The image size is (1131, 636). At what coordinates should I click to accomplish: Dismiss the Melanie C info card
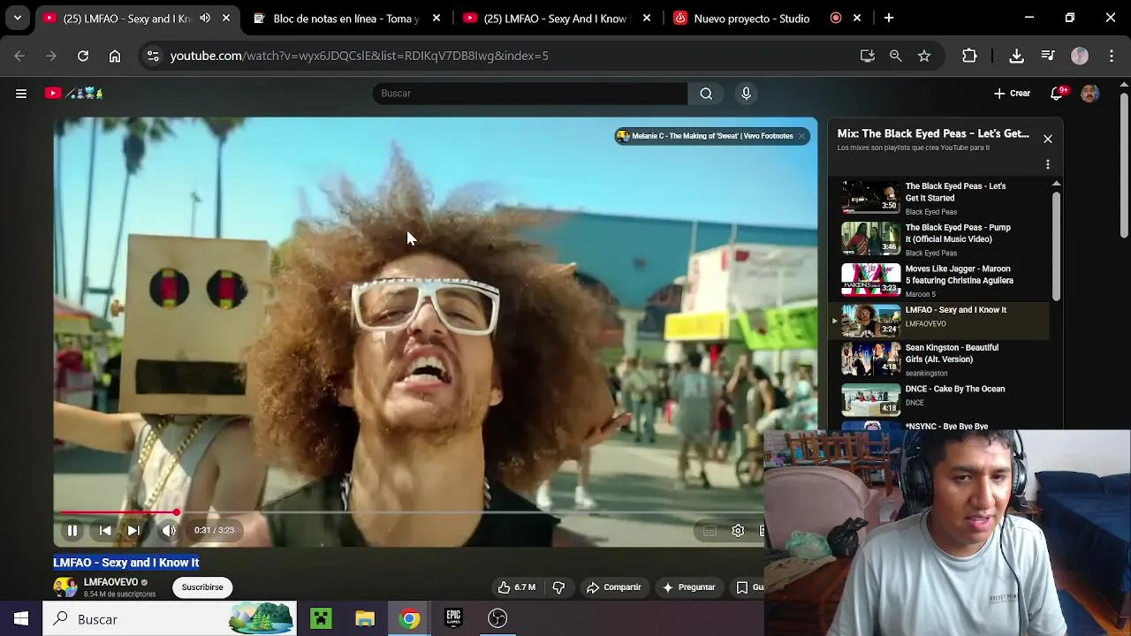[x=801, y=136]
